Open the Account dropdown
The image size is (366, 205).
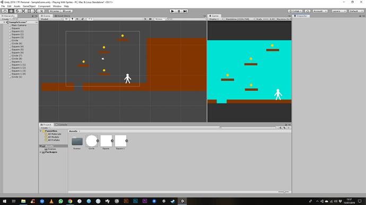coord(320,11)
